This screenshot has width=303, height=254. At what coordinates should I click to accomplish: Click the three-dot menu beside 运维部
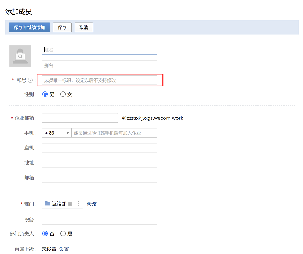point(79,203)
